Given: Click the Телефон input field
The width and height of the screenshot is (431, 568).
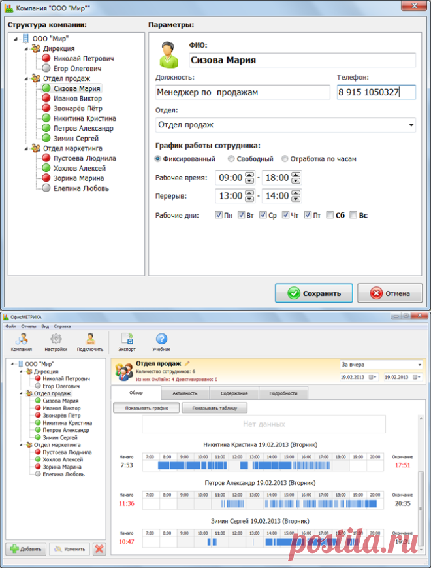Looking at the screenshot, I should click(x=376, y=92).
